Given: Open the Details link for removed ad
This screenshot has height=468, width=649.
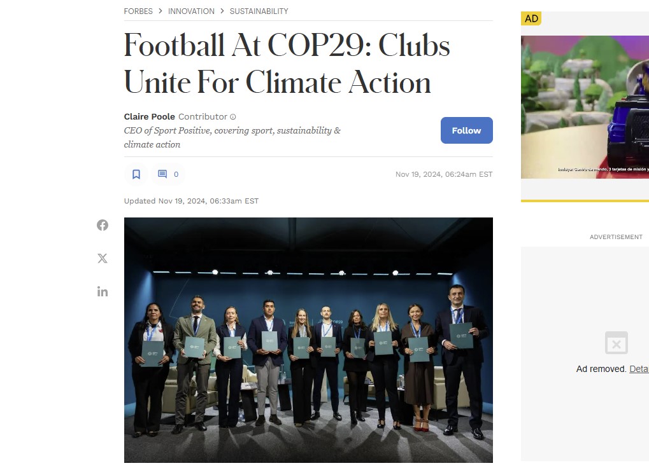Looking at the screenshot, I should [x=639, y=369].
